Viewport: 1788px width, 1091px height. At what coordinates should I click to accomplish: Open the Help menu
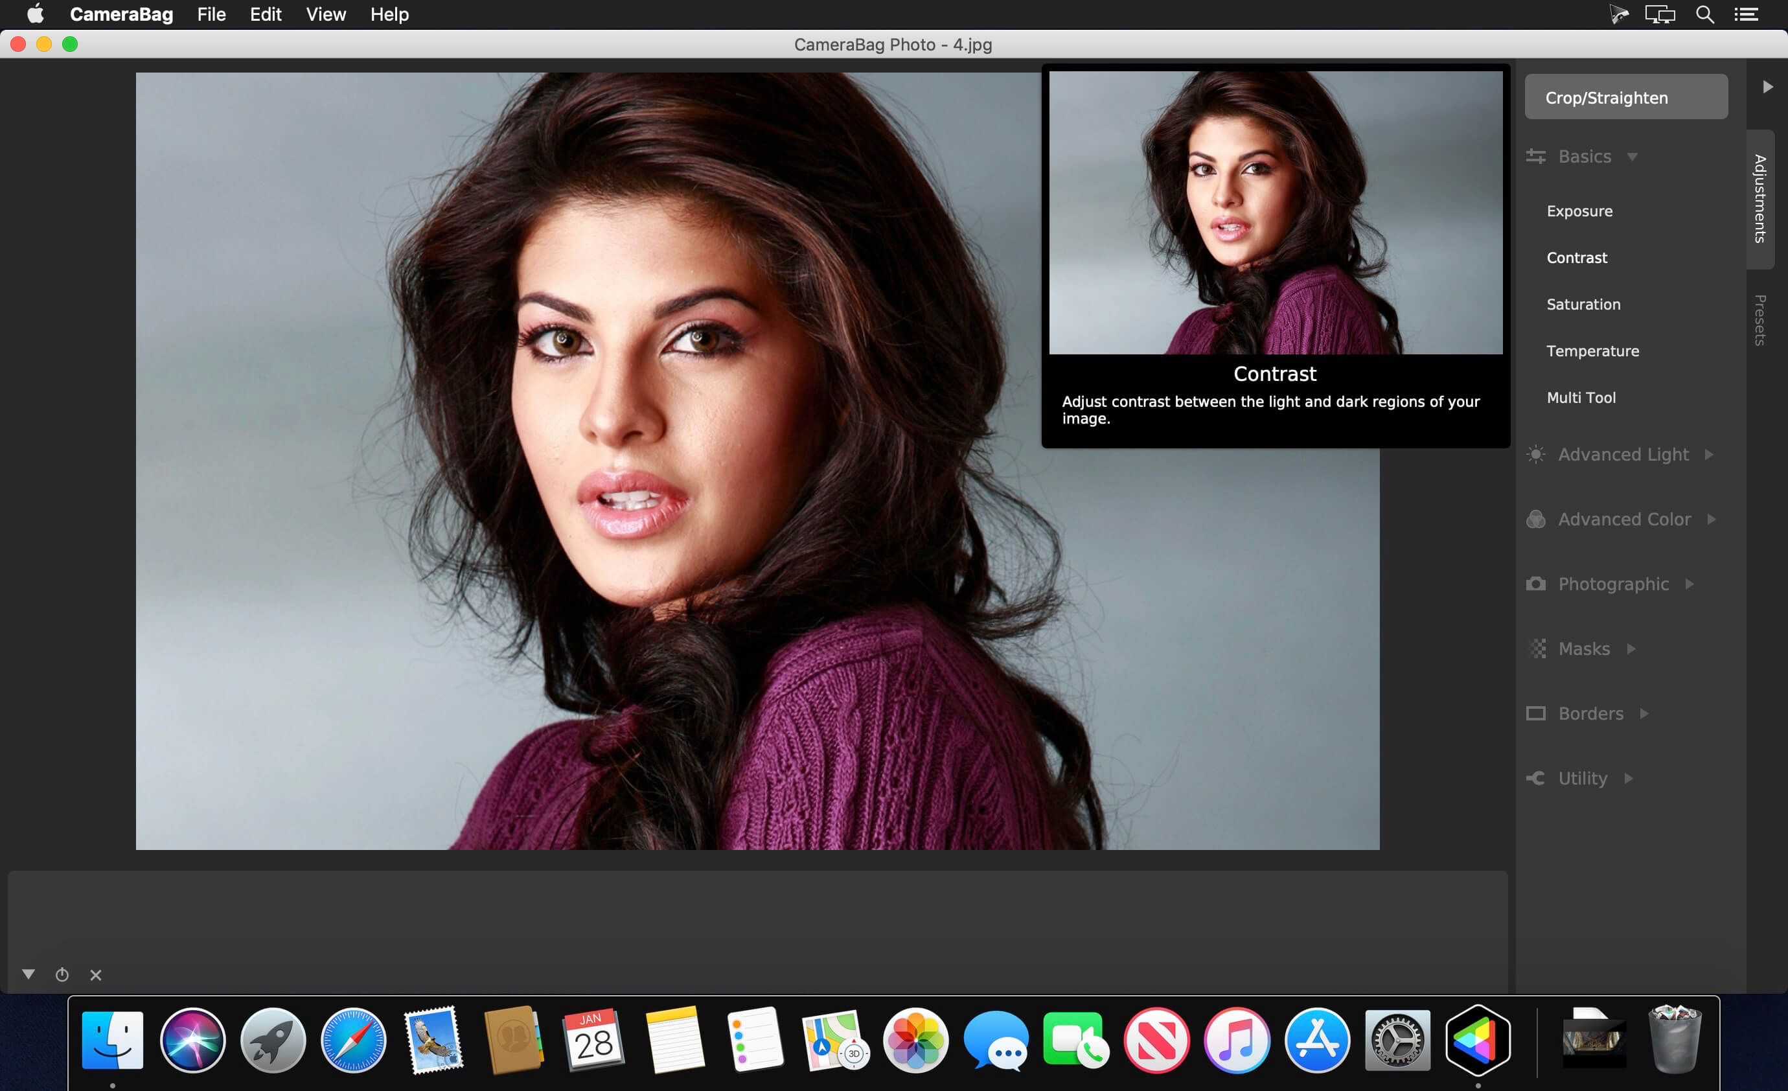[x=390, y=14]
